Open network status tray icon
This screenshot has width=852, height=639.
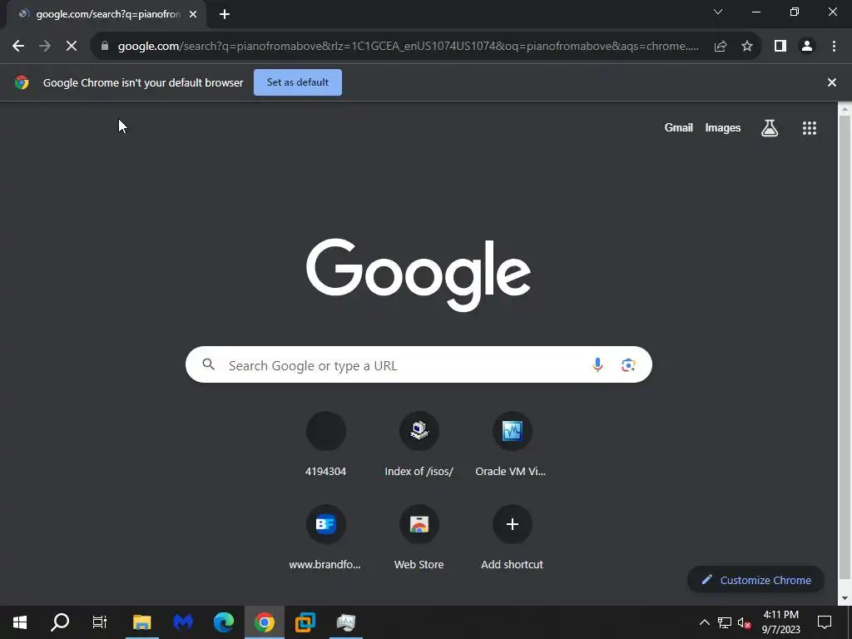pyautogui.click(x=725, y=622)
